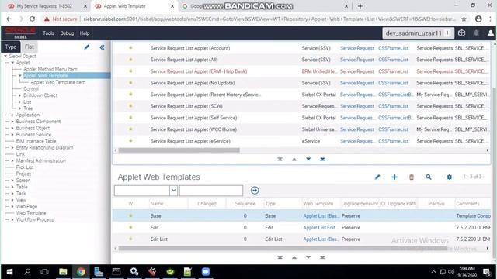This screenshot has height=279, width=497.
Task: Select the Edit List template name cell
Action: point(158,239)
